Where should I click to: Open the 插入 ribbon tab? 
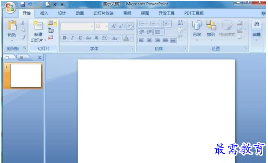click(x=44, y=13)
